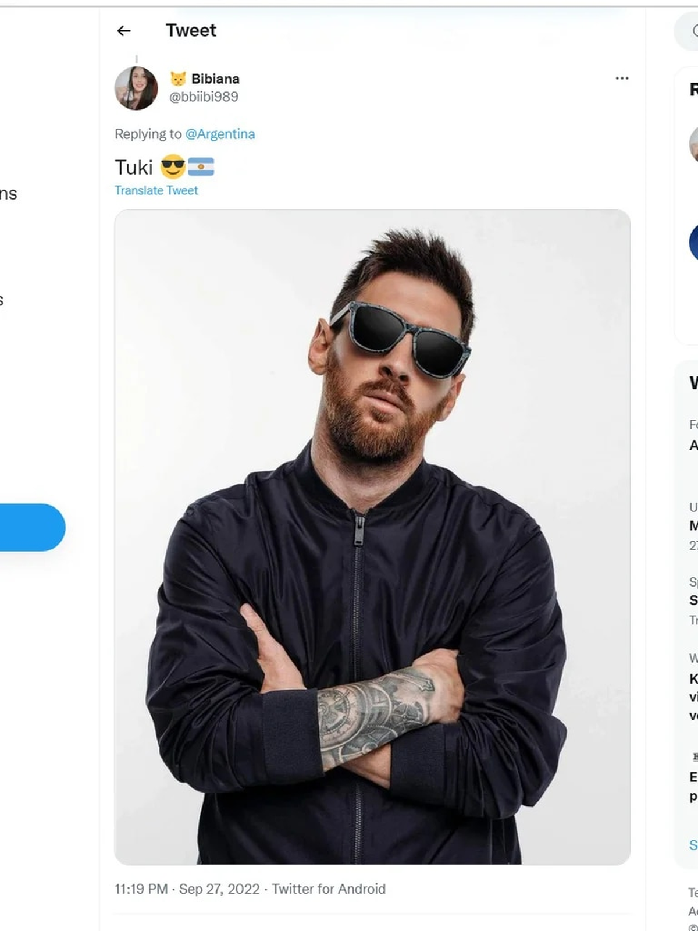Viewport: 698px width, 931px height.
Task: Click the Tweet page heading
Action: [191, 31]
